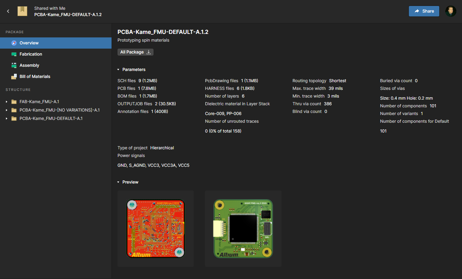Expand PCBA-Kame_FMU-[NO VARIATIONS]-A.1 node
Image resolution: width=462 pixels, height=279 pixels.
[6, 110]
